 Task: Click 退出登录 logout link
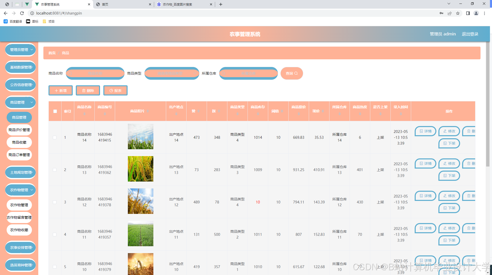click(x=470, y=34)
